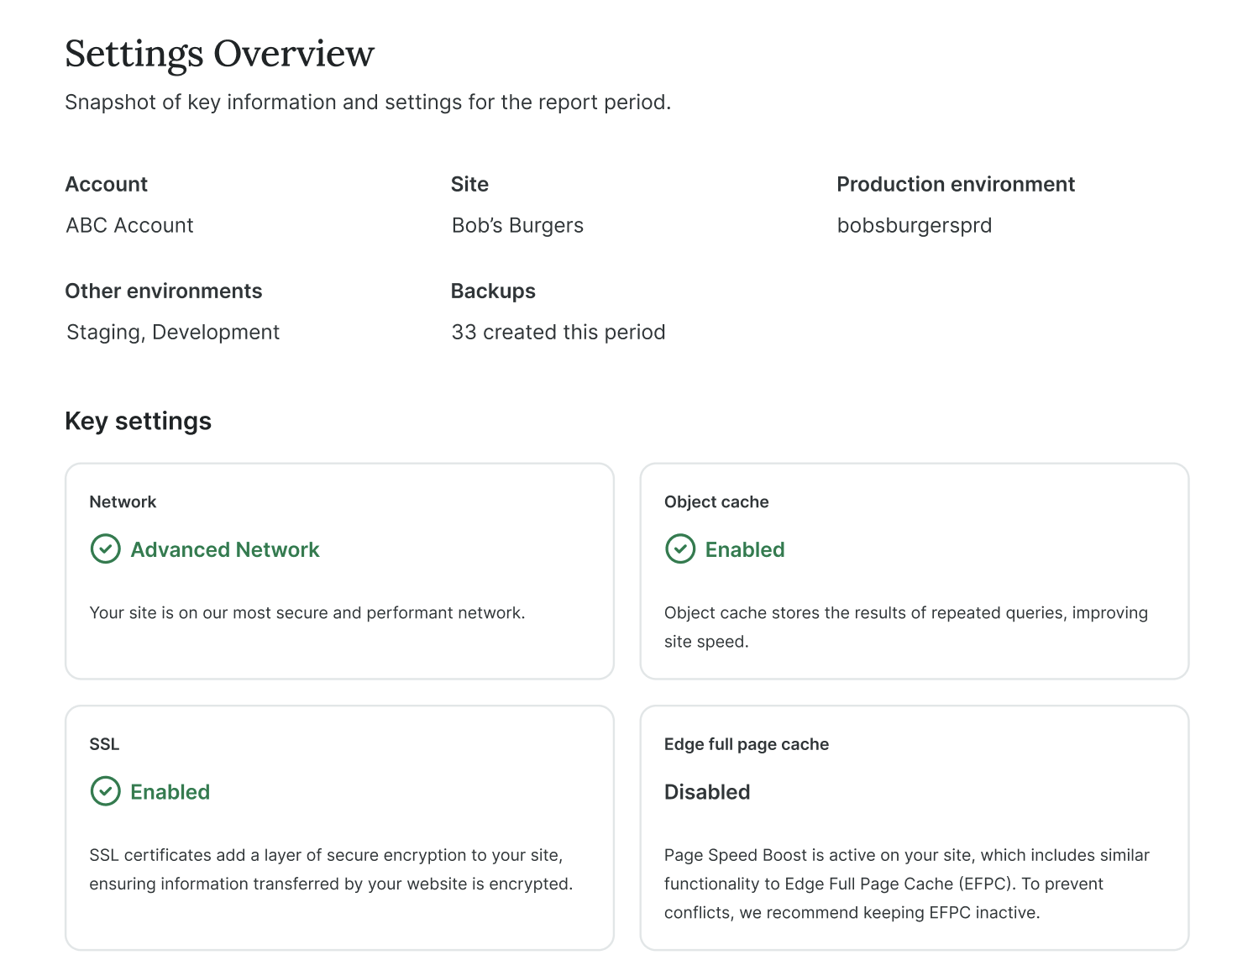Select the ABC Account value
The height and width of the screenshot is (976, 1253).
pyautogui.click(x=130, y=225)
